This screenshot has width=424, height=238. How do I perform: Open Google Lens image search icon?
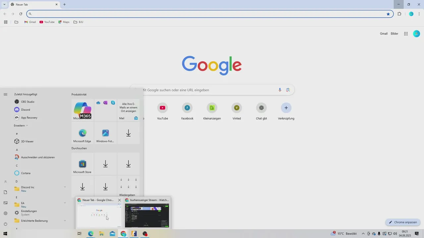(288, 90)
